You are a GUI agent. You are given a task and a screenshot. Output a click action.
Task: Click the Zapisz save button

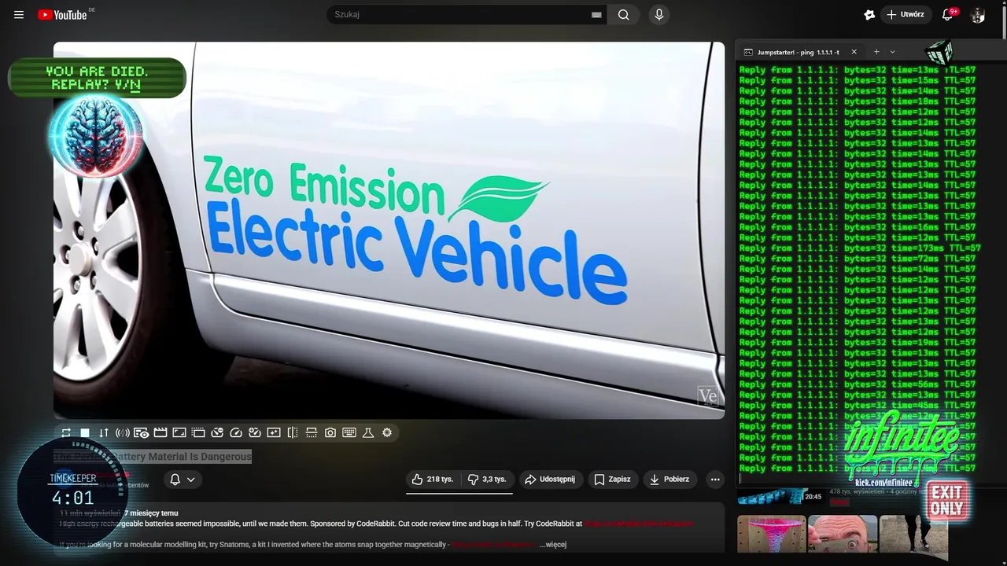pos(612,480)
